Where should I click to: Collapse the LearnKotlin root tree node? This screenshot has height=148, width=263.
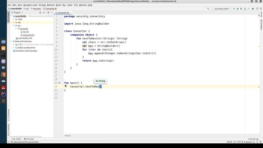pos(11,16)
